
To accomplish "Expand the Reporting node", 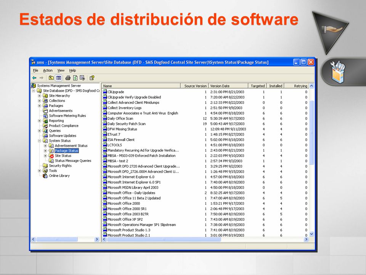I will click(39, 121).
